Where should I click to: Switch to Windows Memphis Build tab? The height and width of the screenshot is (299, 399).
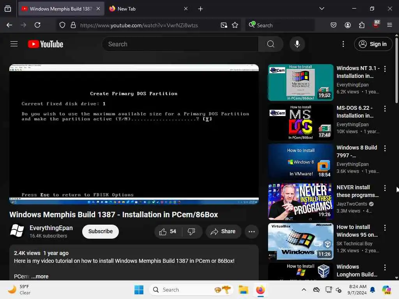[61, 9]
